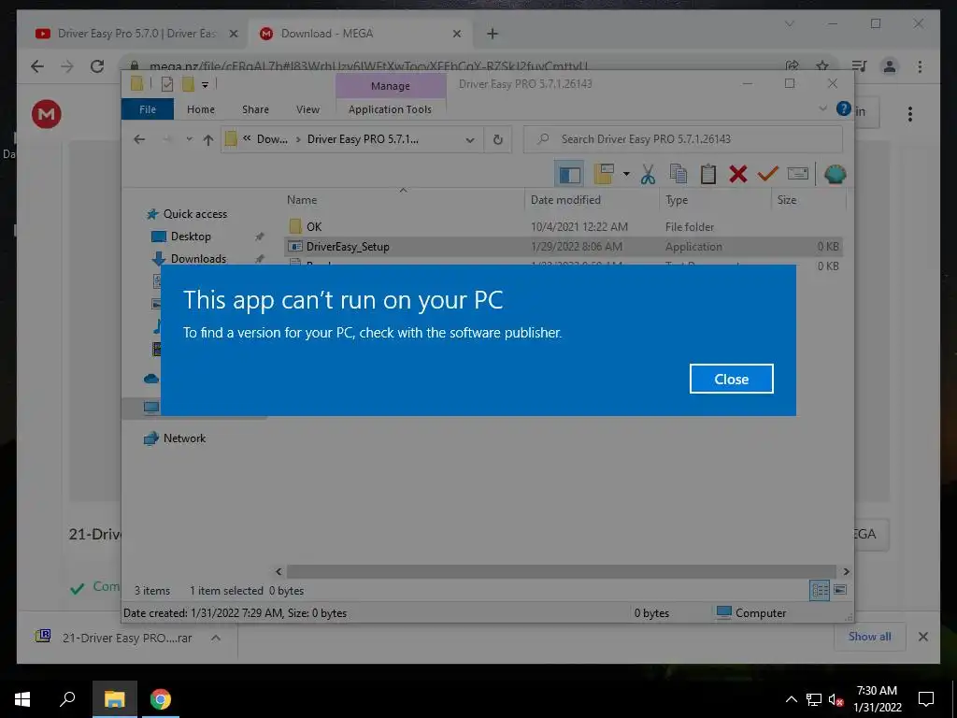Screen dimensions: 957x718
Task: Open Windows Start menu
Action: pyautogui.click(x=22, y=699)
